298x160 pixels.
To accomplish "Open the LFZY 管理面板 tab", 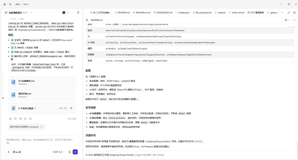I will pyautogui.click(x=256, y=12).
